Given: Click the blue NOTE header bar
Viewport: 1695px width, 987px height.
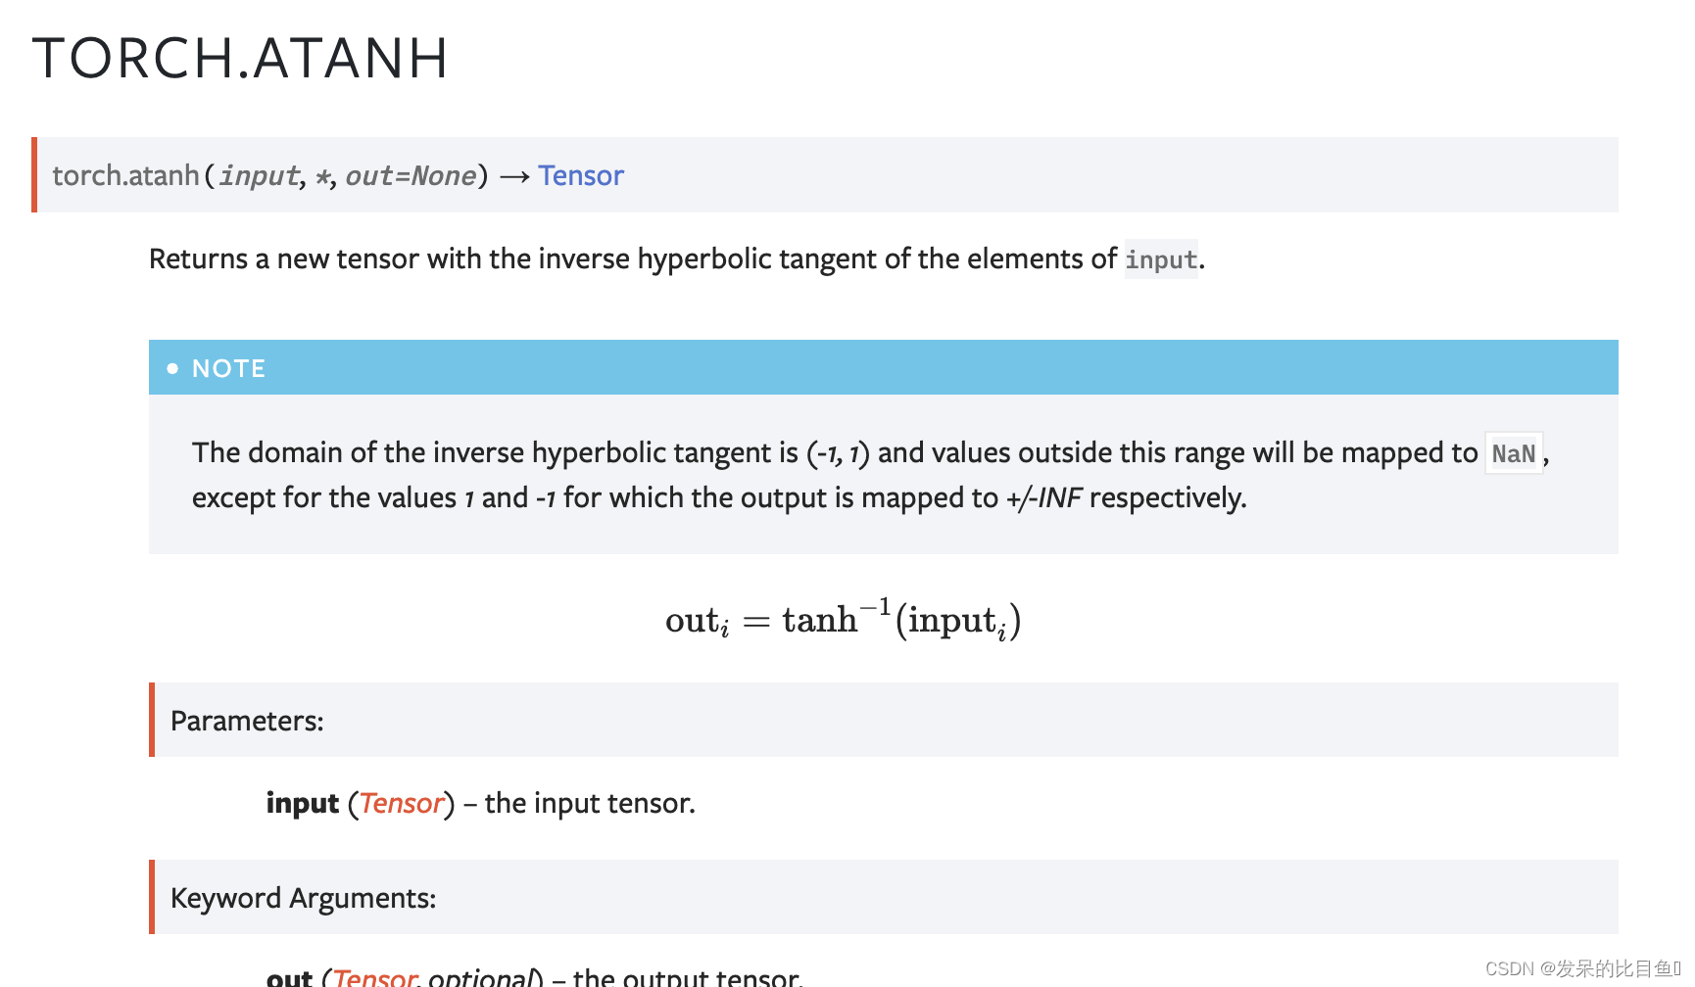Looking at the screenshot, I should click(883, 367).
